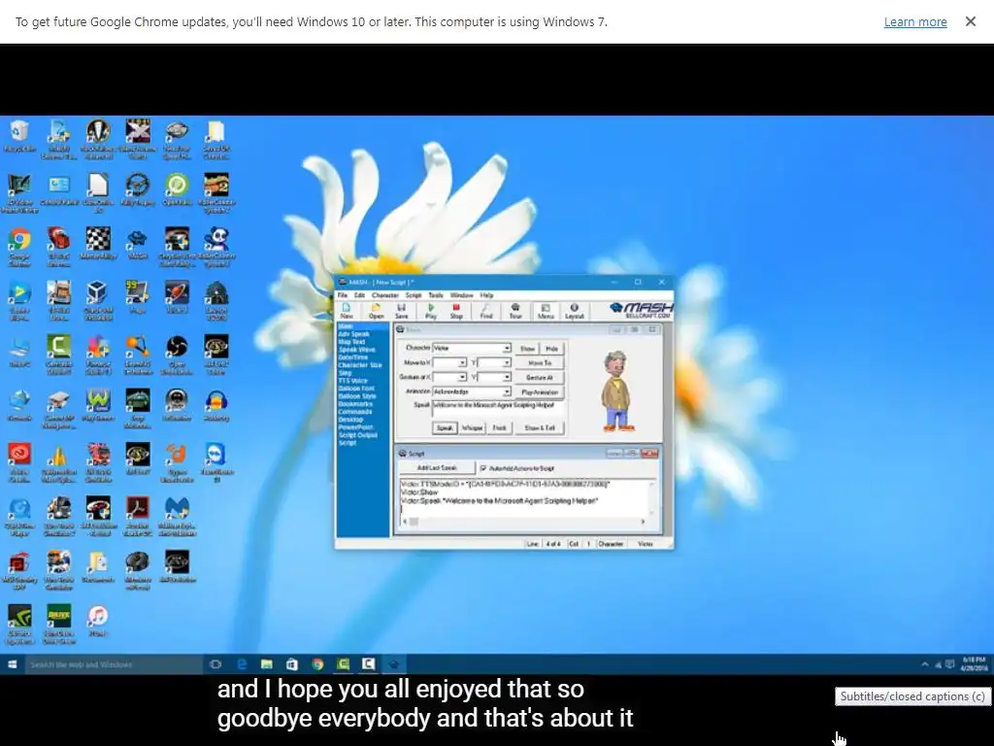The width and height of the screenshot is (994, 746).
Task: Click the Show character button
Action: coord(527,349)
